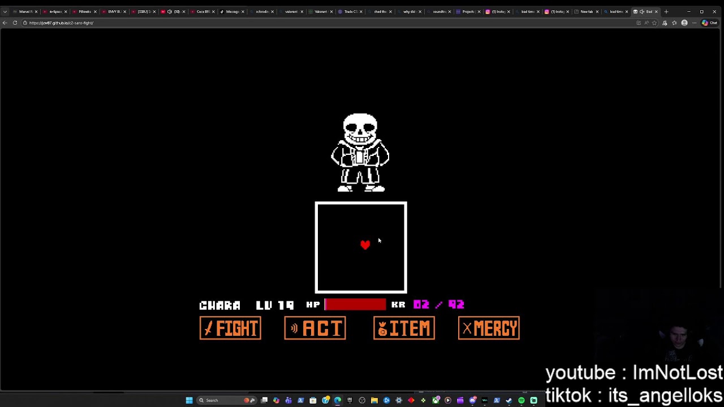Open the Copilot Chat button
Viewport: 724px width, 407px height.
pos(709,23)
